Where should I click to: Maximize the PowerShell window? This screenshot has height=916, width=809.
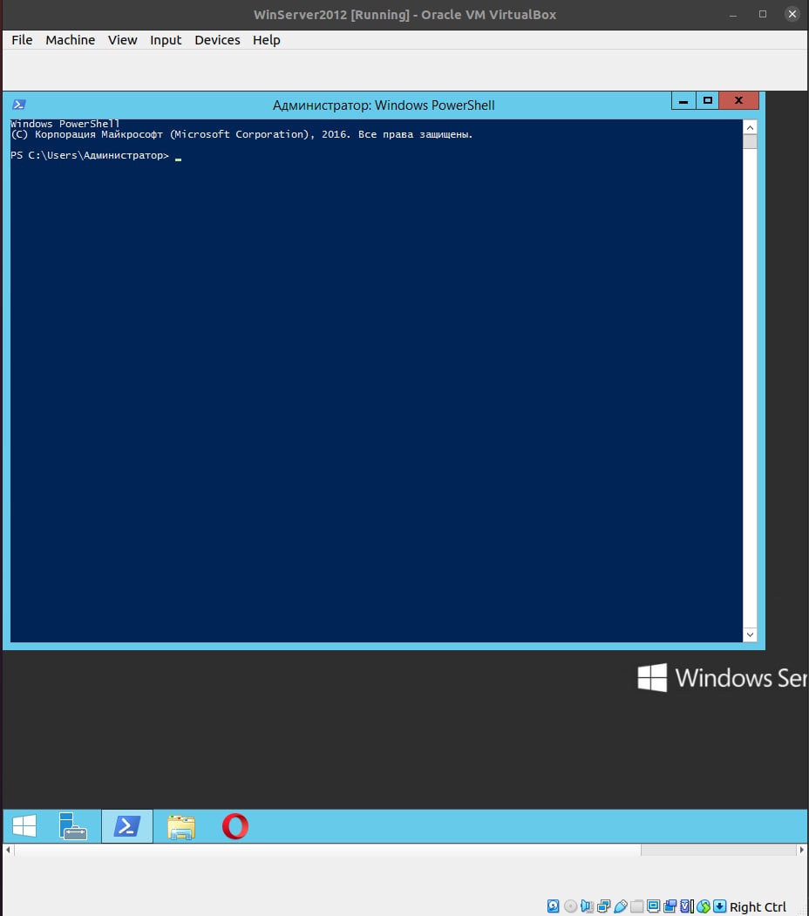[x=707, y=100]
